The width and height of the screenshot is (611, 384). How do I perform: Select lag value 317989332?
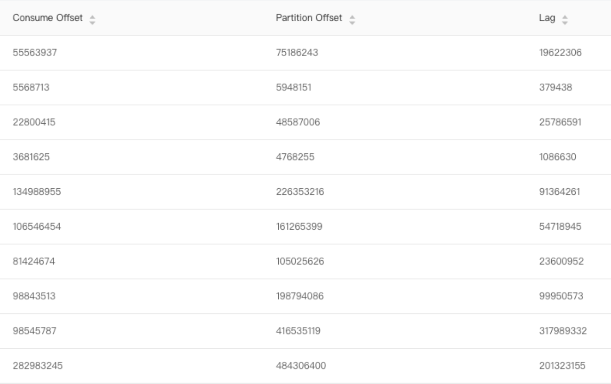(563, 331)
